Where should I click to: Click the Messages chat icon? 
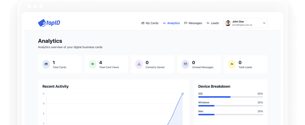(x=186, y=23)
